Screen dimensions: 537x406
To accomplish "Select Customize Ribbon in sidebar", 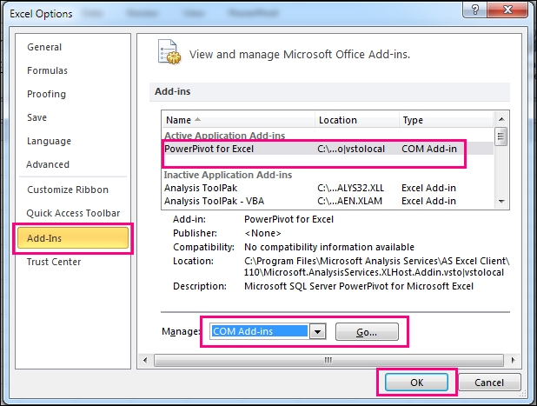I will pos(68,190).
